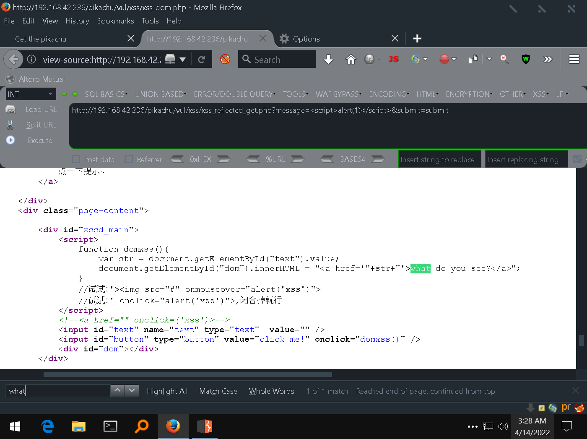The image size is (587, 439).
Task: Expand the ERROR/DOUBLE QUERY menu
Action: point(235,94)
